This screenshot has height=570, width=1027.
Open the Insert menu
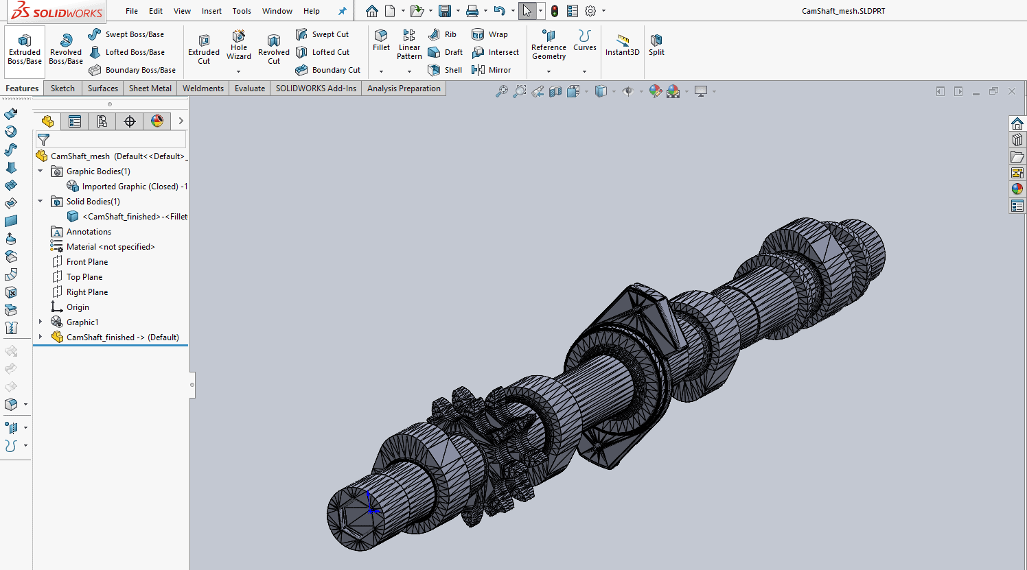211,11
